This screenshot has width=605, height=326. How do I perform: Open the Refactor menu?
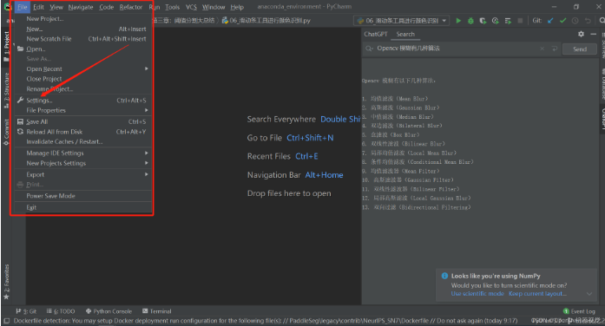(x=131, y=7)
